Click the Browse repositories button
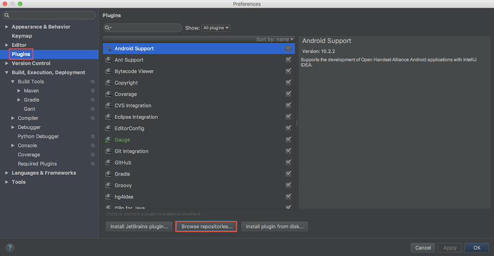Viewport: 494px width, 256px height. point(206,226)
